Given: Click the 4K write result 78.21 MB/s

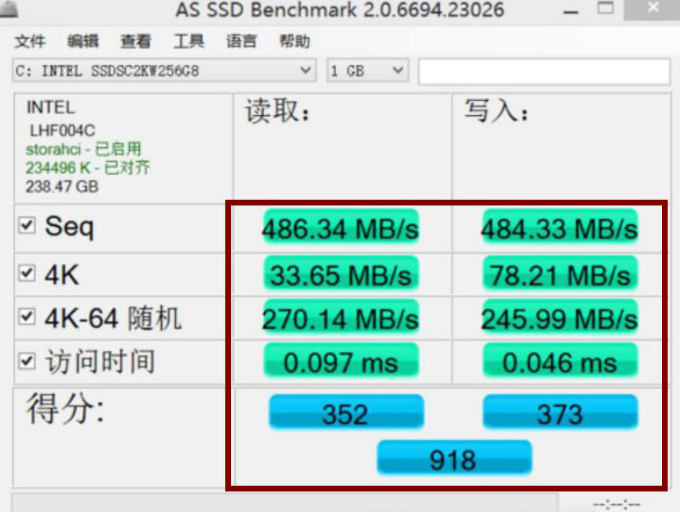Looking at the screenshot, I should (x=560, y=273).
